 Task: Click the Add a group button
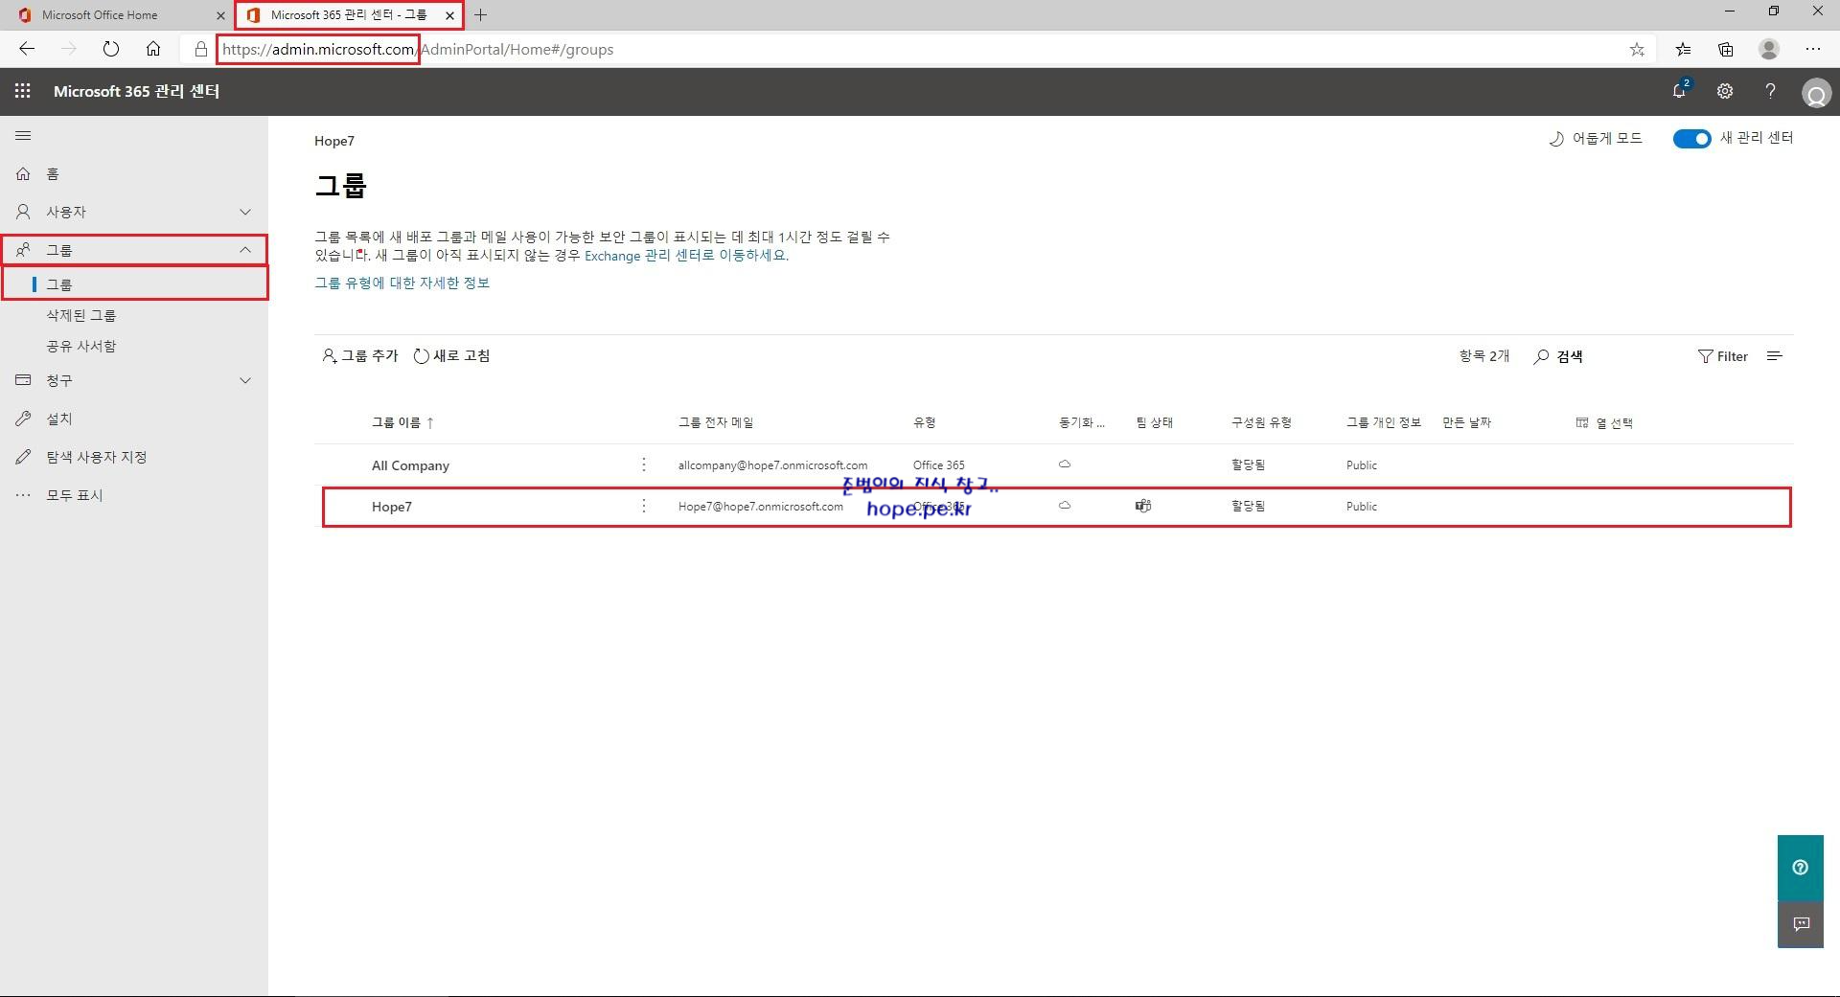[360, 356]
